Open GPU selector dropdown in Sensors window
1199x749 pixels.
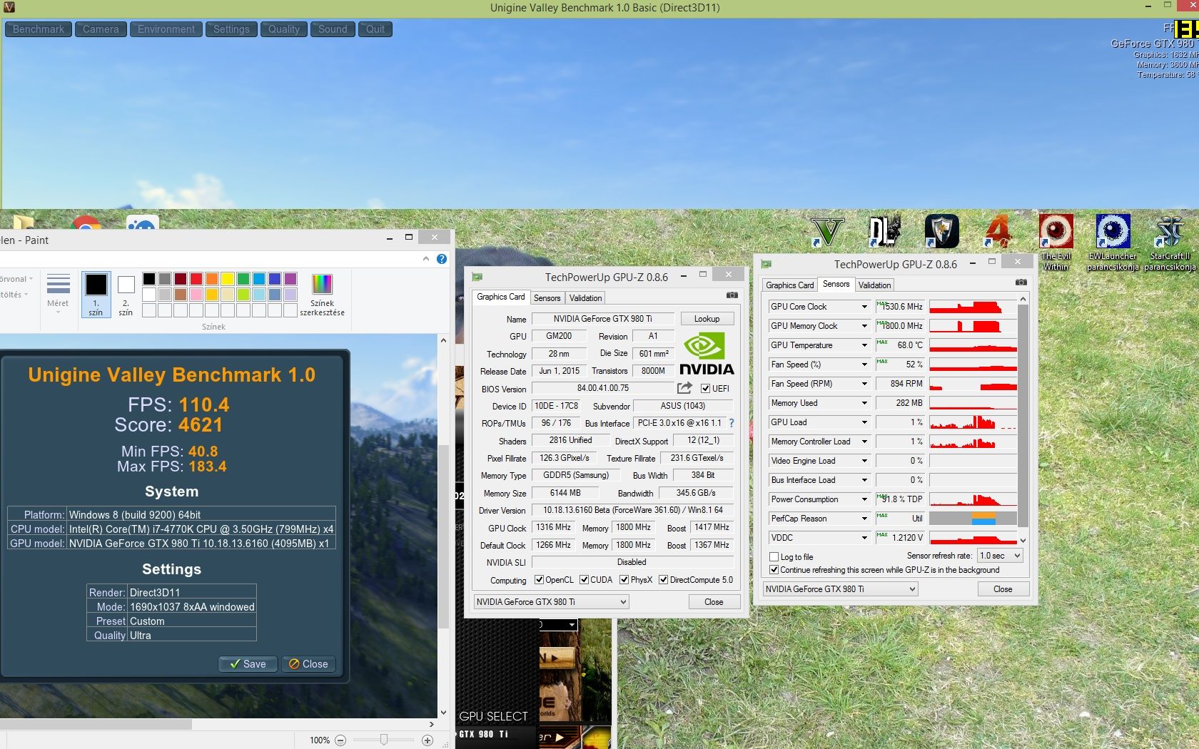click(840, 589)
